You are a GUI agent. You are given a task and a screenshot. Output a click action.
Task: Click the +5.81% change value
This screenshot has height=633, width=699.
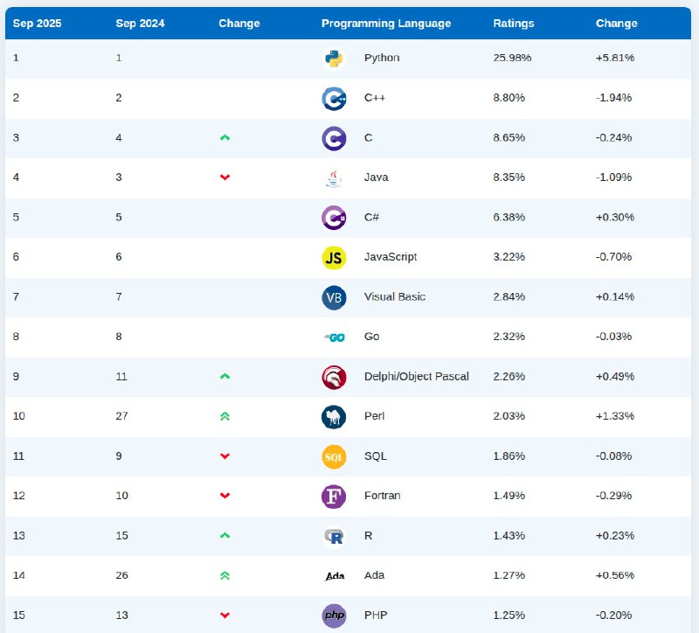pos(615,58)
